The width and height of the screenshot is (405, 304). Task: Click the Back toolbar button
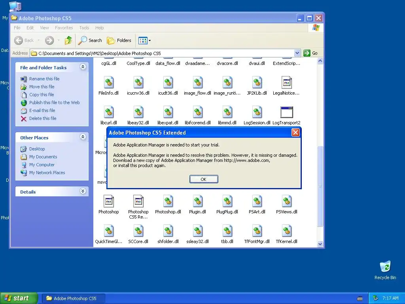click(x=24, y=40)
